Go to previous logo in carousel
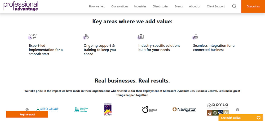Image resolution: width=265 pixels, height=121 pixels. tap(27, 110)
